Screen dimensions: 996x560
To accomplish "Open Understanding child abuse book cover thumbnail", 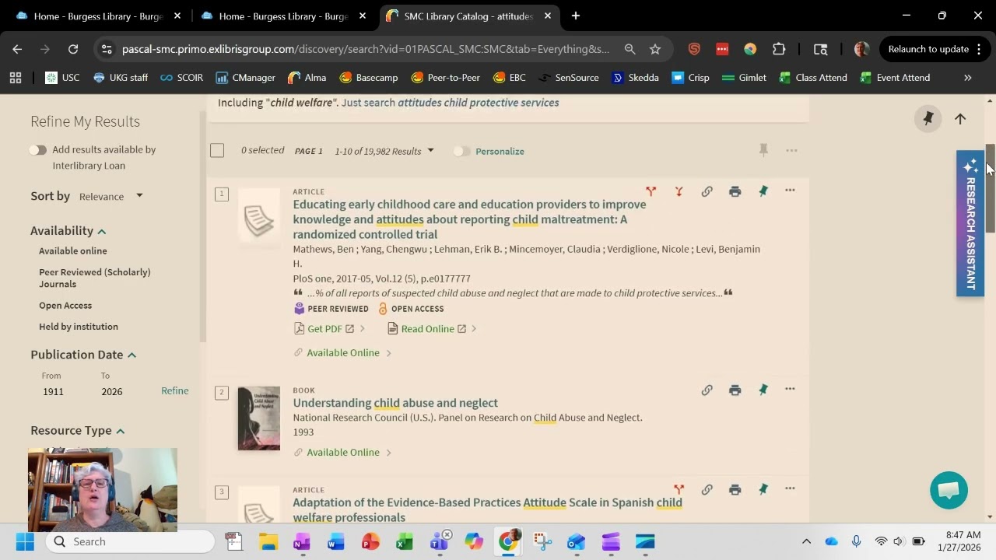I will tap(259, 418).
